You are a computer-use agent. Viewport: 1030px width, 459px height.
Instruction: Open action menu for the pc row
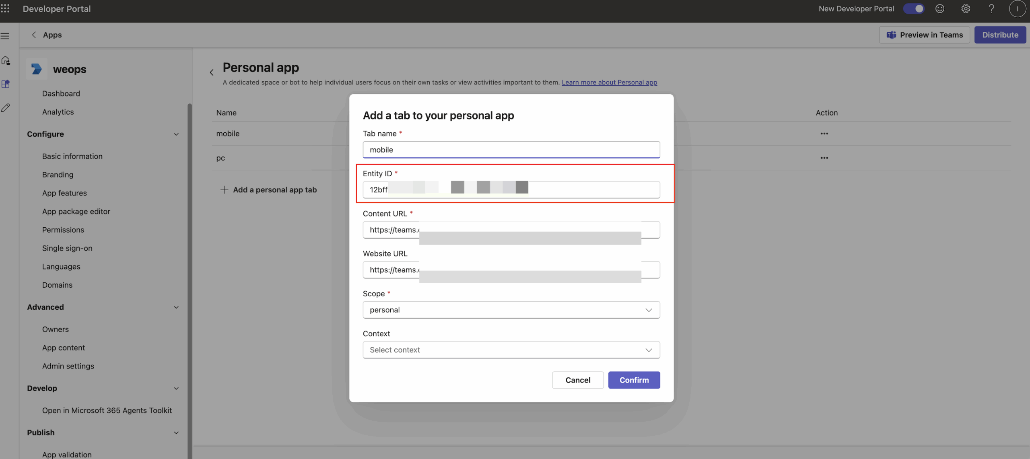point(824,158)
